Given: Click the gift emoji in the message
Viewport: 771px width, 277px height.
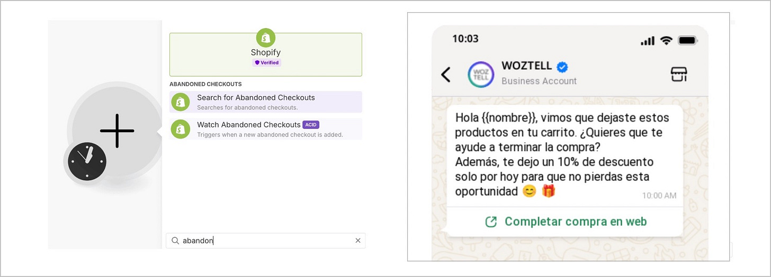Looking at the screenshot, I should click(549, 191).
